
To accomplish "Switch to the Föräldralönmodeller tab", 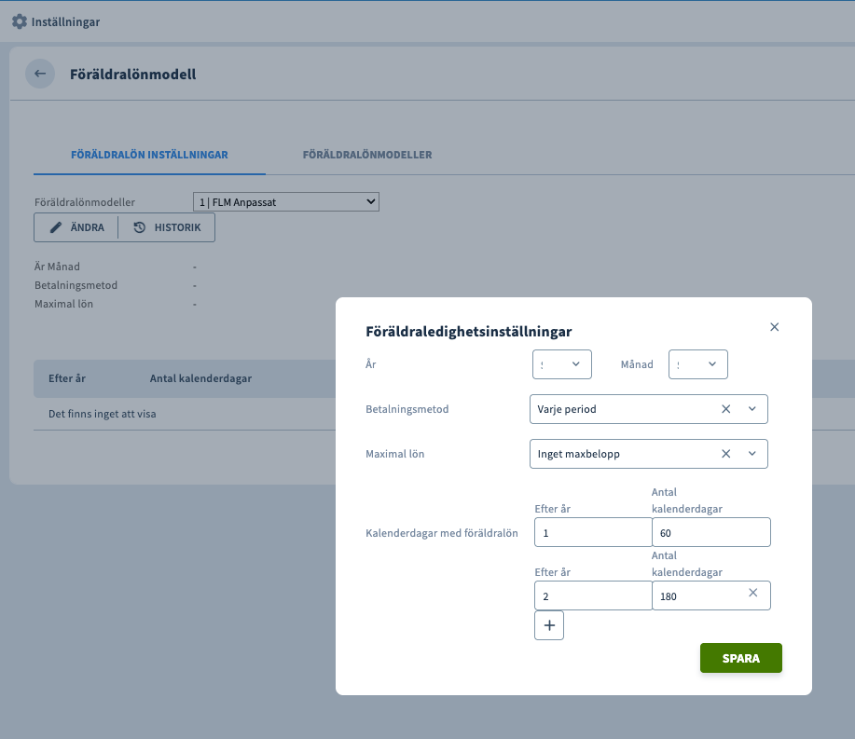I will pos(366,155).
